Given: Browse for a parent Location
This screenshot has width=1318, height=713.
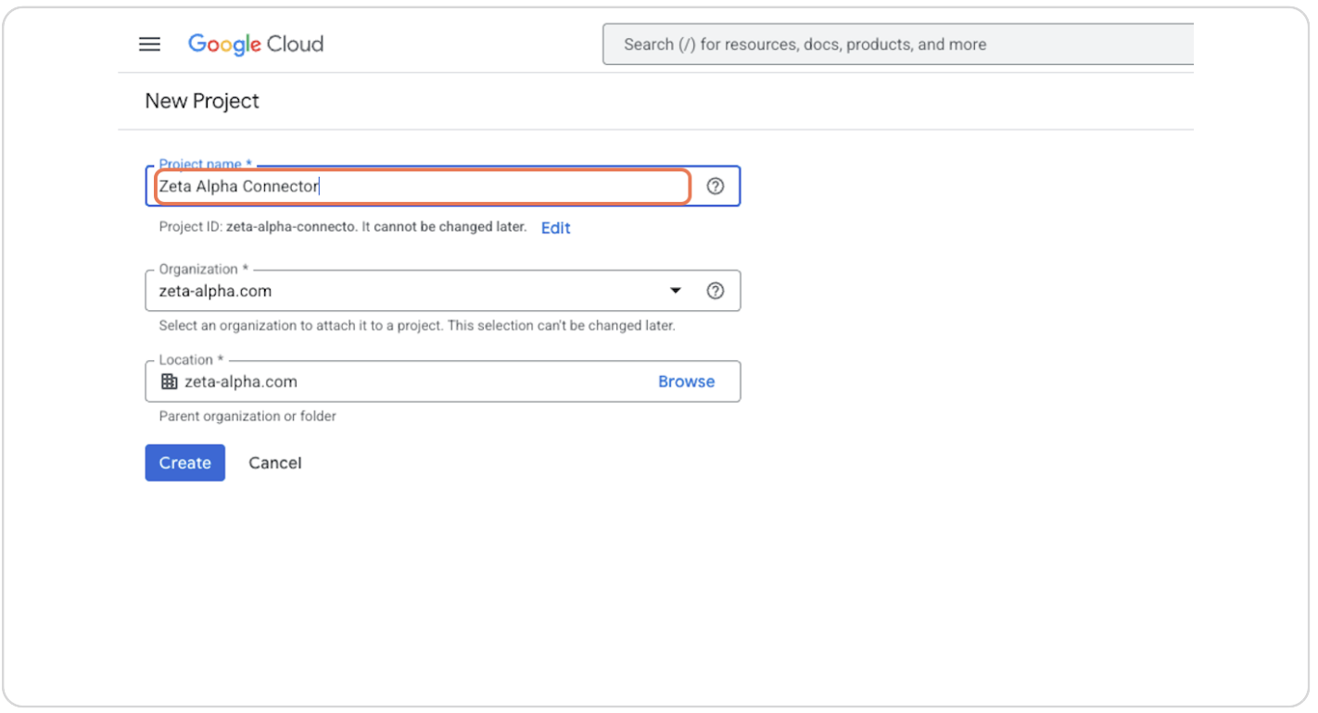Looking at the screenshot, I should point(686,382).
